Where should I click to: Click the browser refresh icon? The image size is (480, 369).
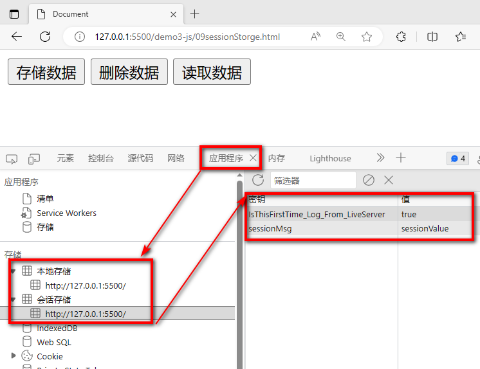[x=45, y=37]
